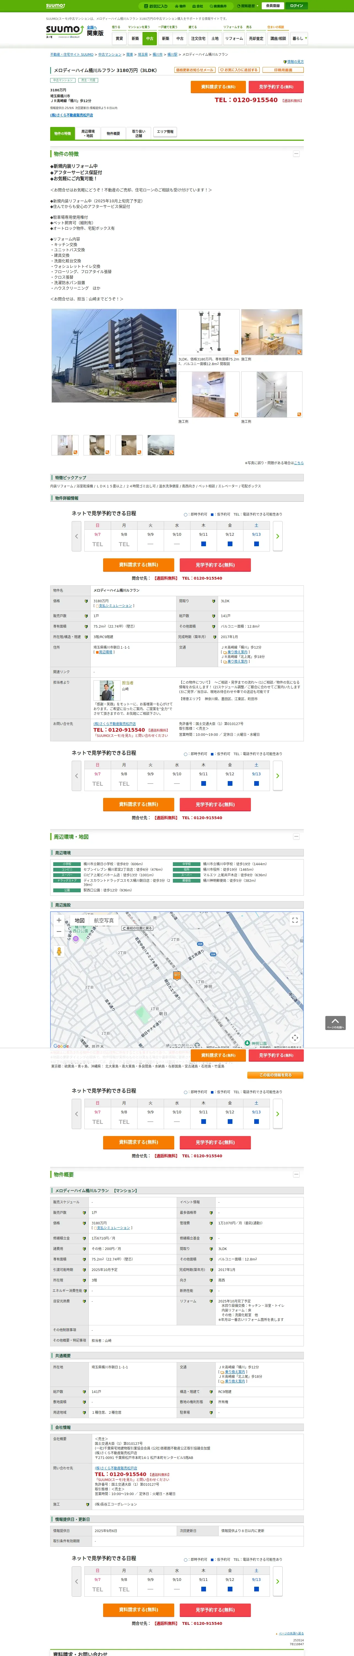Open the large building exterior photo

[x=114, y=355]
